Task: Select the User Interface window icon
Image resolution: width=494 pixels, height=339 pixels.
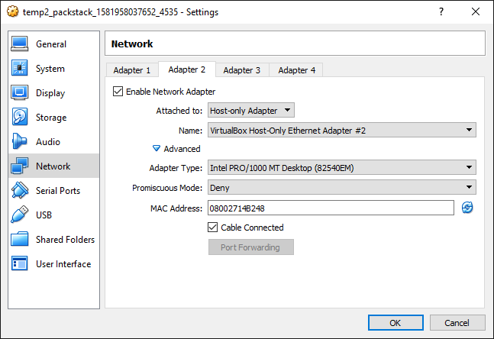Action: (20, 263)
